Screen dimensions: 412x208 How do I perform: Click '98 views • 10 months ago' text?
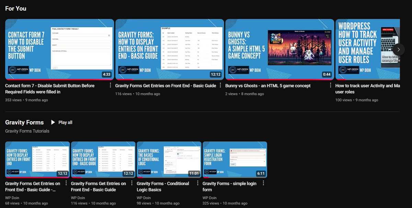coord(158,203)
